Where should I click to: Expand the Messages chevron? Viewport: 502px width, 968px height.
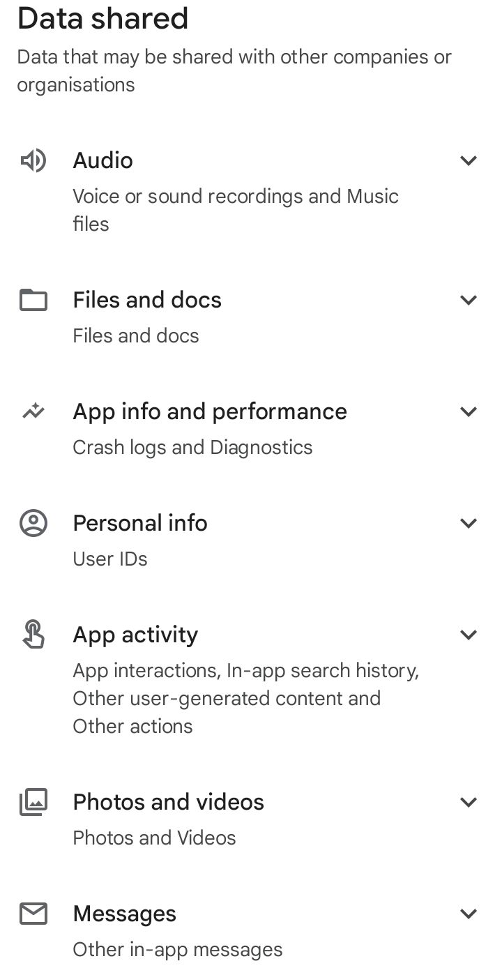pyautogui.click(x=469, y=914)
